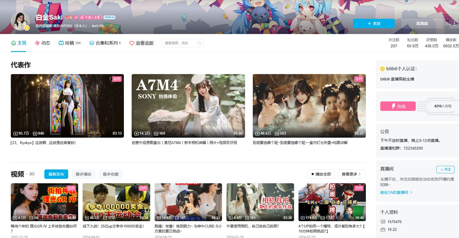Click the yellow lightning verification icon beside bilibili个人认证

pyautogui.click(x=382, y=69)
